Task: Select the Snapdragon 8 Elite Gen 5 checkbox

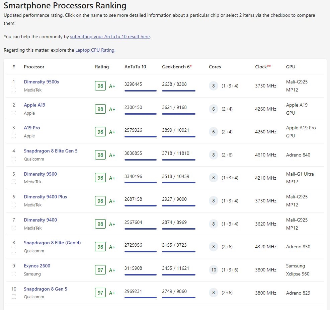Action: point(14,159)
